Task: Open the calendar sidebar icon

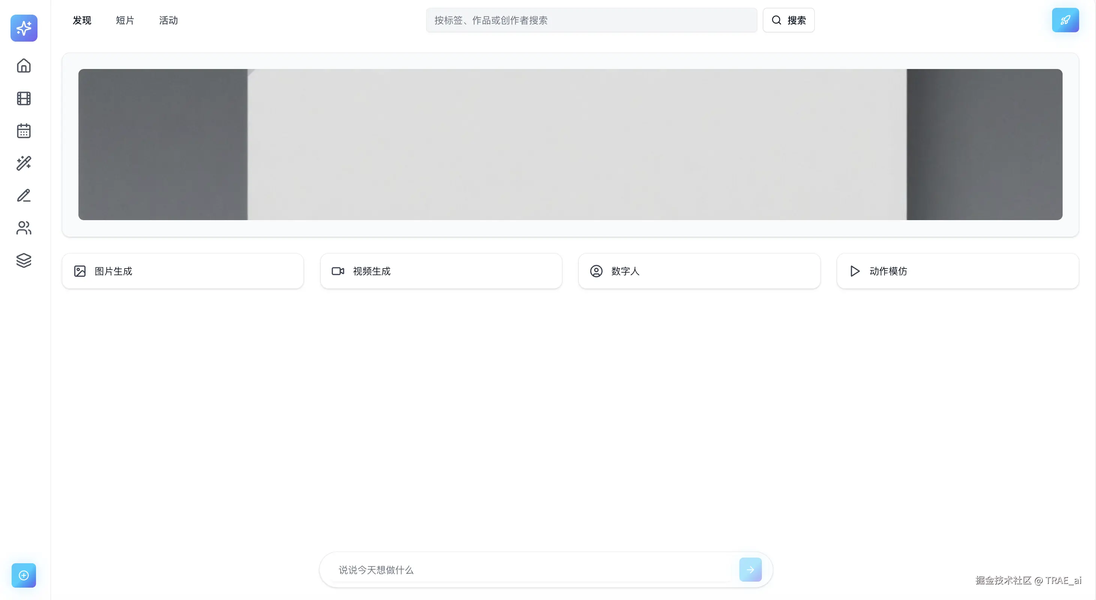Action: pyautogui.click(x=24, y=130)
